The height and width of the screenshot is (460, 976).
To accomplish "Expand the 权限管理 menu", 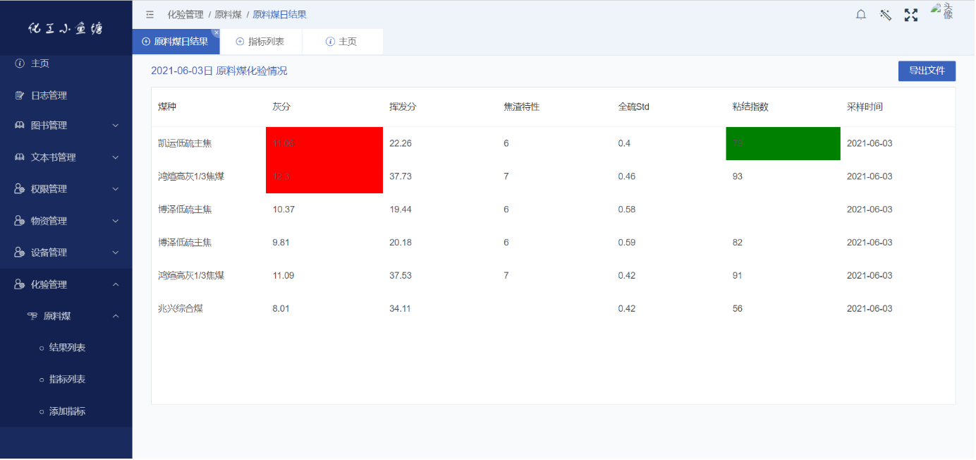I will click(x=66, y=189).
